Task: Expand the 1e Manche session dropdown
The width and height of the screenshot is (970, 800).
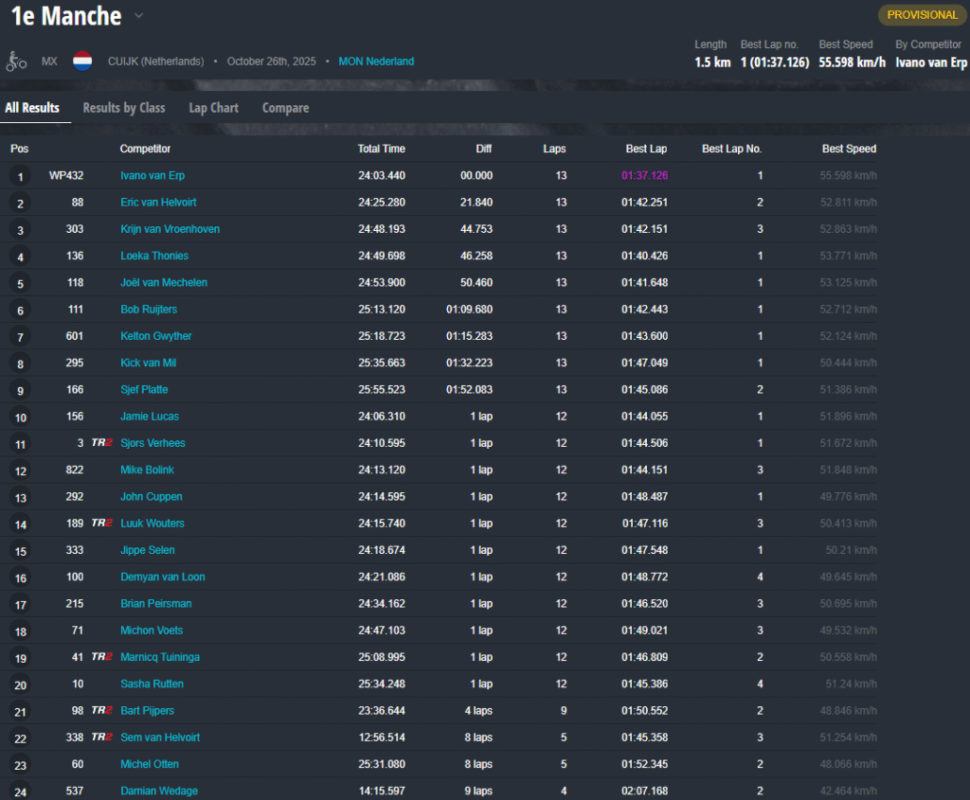Action: [x=138, y=16]
